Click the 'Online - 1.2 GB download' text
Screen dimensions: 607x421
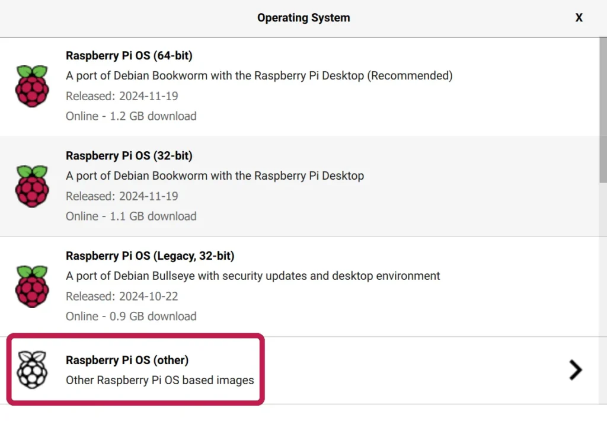(x=131, y=116)
